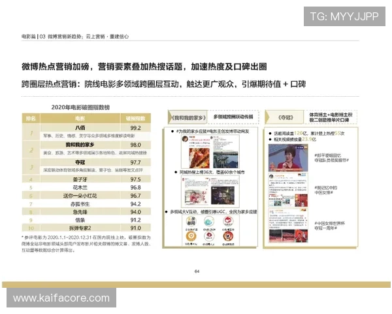Select the 94.2 index value
Screen dimensions: 392x314
(135, 204)
